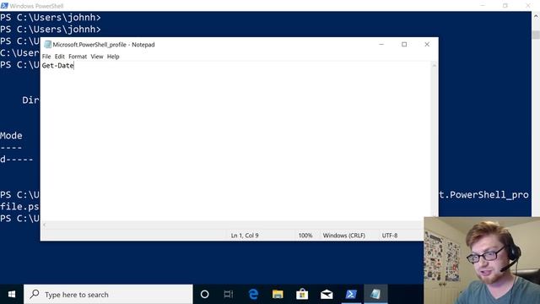
Task: Open File Explorer from the taskbar
Action: (278, 295)
